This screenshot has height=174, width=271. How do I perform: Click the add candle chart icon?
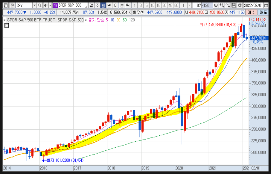(x=222, y=6)
